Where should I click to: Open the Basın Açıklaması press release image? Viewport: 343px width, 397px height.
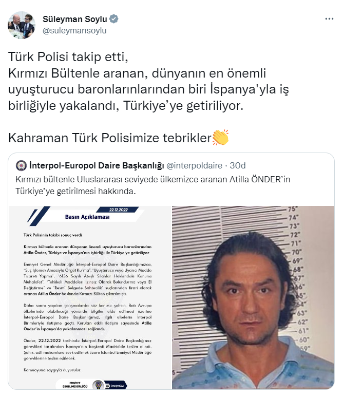click(x=90, y=297)
